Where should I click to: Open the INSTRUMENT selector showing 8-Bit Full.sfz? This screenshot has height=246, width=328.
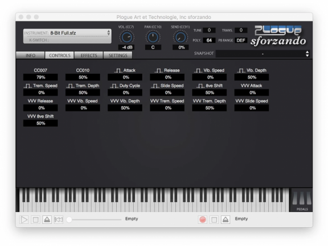67,33
